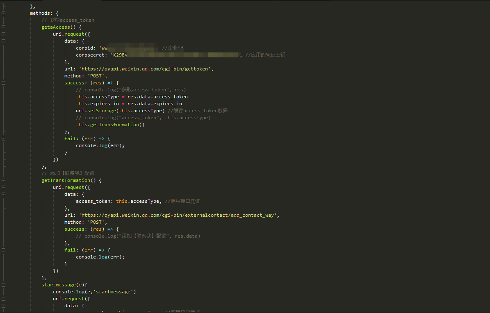Click the uni.setStorage(this.accessType) call

[x=120, y=111]
